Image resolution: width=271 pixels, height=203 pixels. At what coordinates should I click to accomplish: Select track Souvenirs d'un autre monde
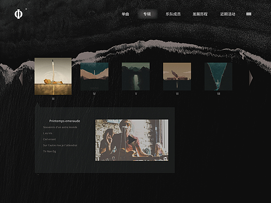[60, 127]
